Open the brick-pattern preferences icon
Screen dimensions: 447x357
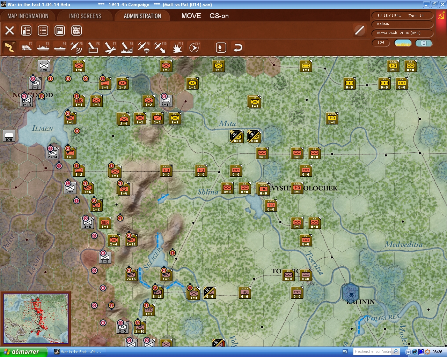pos(76,30)
